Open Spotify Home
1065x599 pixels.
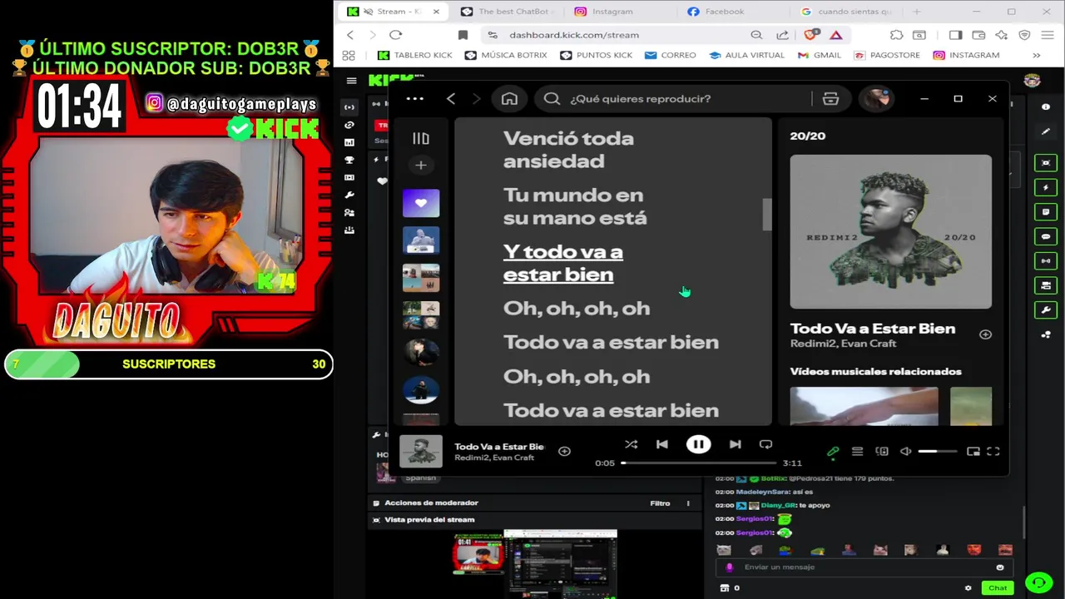pyautogui.click(x=509, y=98)
